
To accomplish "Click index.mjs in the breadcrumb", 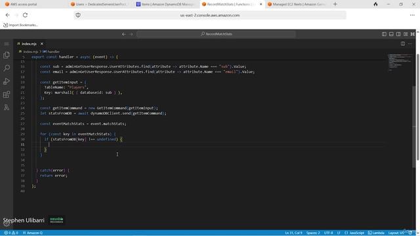I will coord(30,52).
